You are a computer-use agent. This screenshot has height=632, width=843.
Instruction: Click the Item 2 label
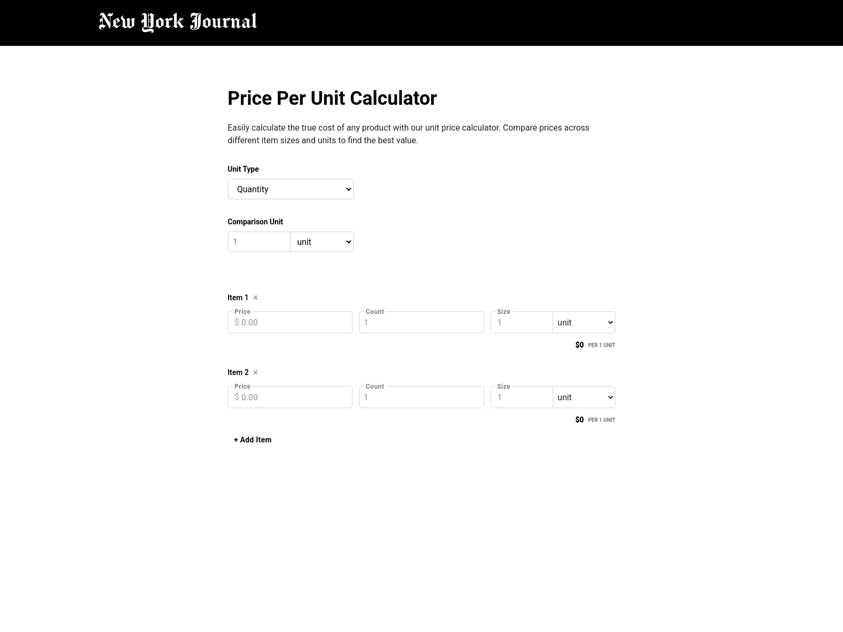click(238, 372)
